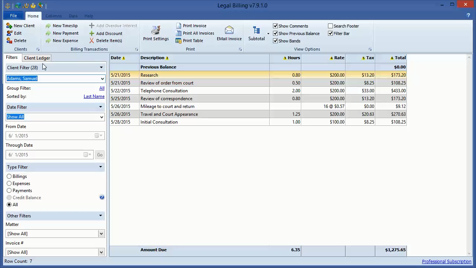Open the File menu
Screen dimensions: 476x268
coord(13,16)
